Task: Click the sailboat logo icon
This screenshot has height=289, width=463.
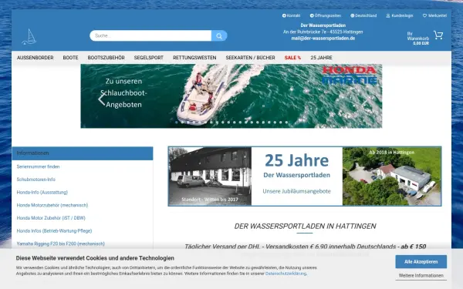Action: [x=29, y=37]
